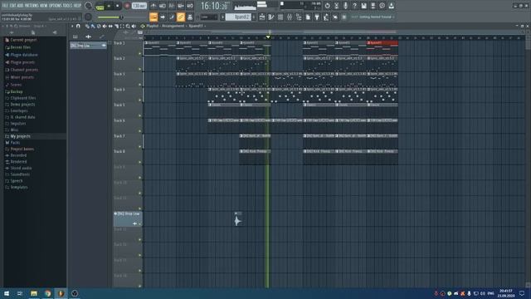Click the save project icon
Viewport: 531px width, 299px height.
coord(363,6)
